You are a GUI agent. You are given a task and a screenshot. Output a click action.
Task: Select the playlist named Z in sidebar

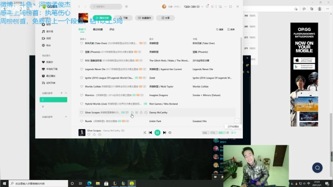(x=53, y=100)
